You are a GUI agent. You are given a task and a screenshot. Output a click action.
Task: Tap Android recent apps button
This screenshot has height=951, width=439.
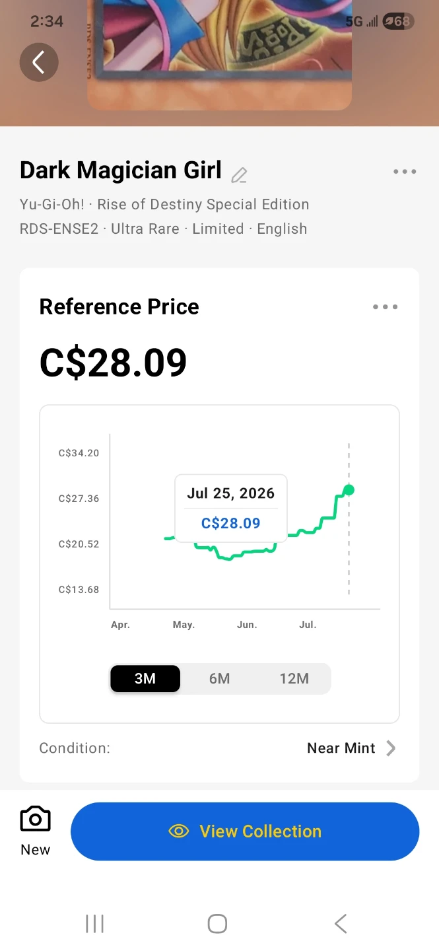pyautogui.click(x=95, y=924)
